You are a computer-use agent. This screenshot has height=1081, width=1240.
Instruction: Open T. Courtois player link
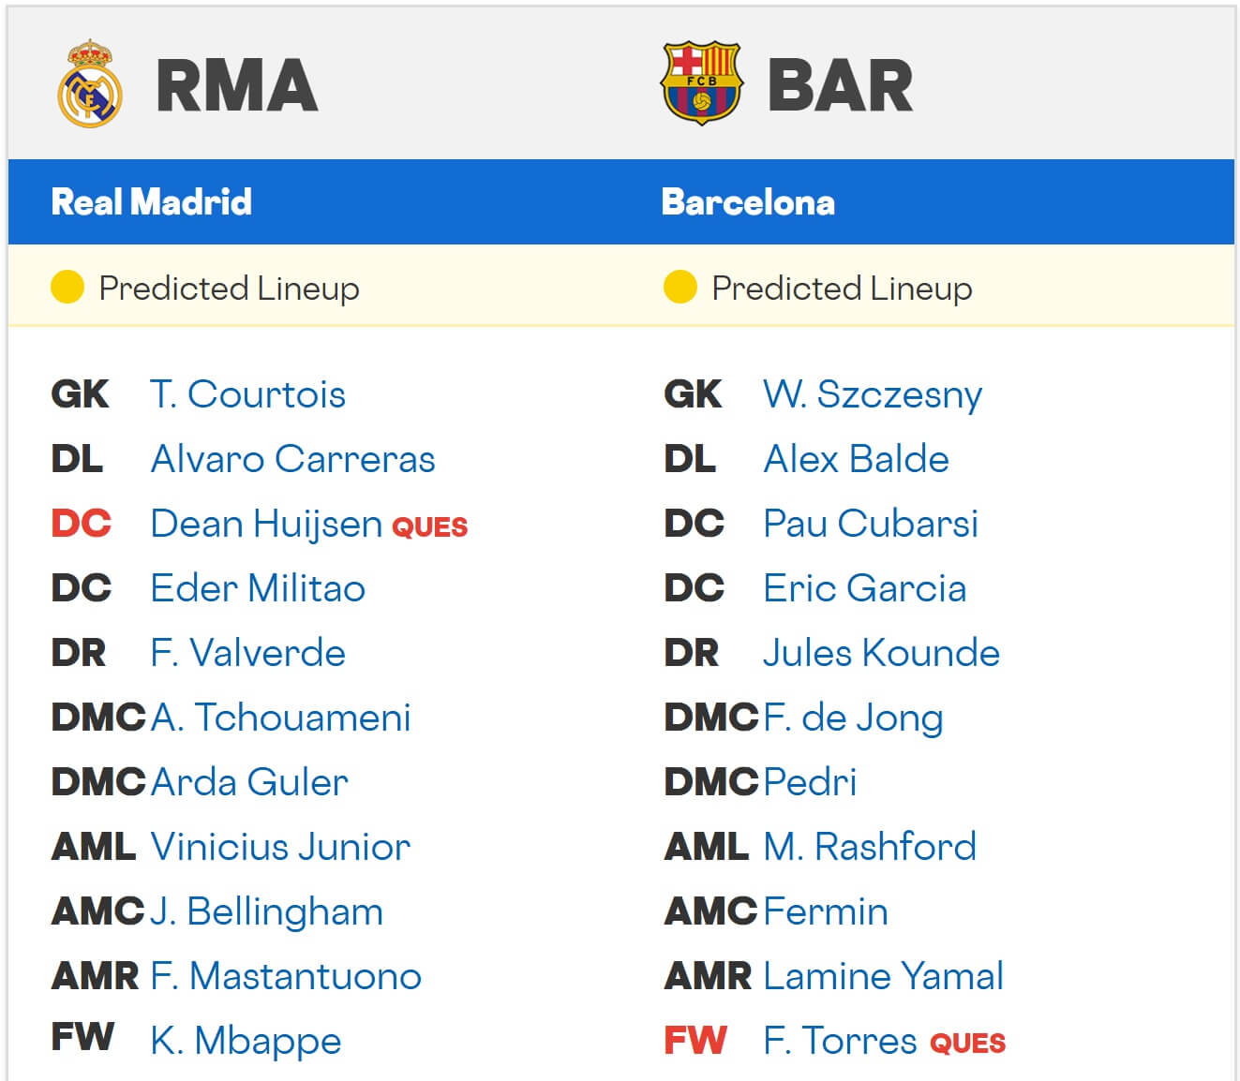pos(247,394)
